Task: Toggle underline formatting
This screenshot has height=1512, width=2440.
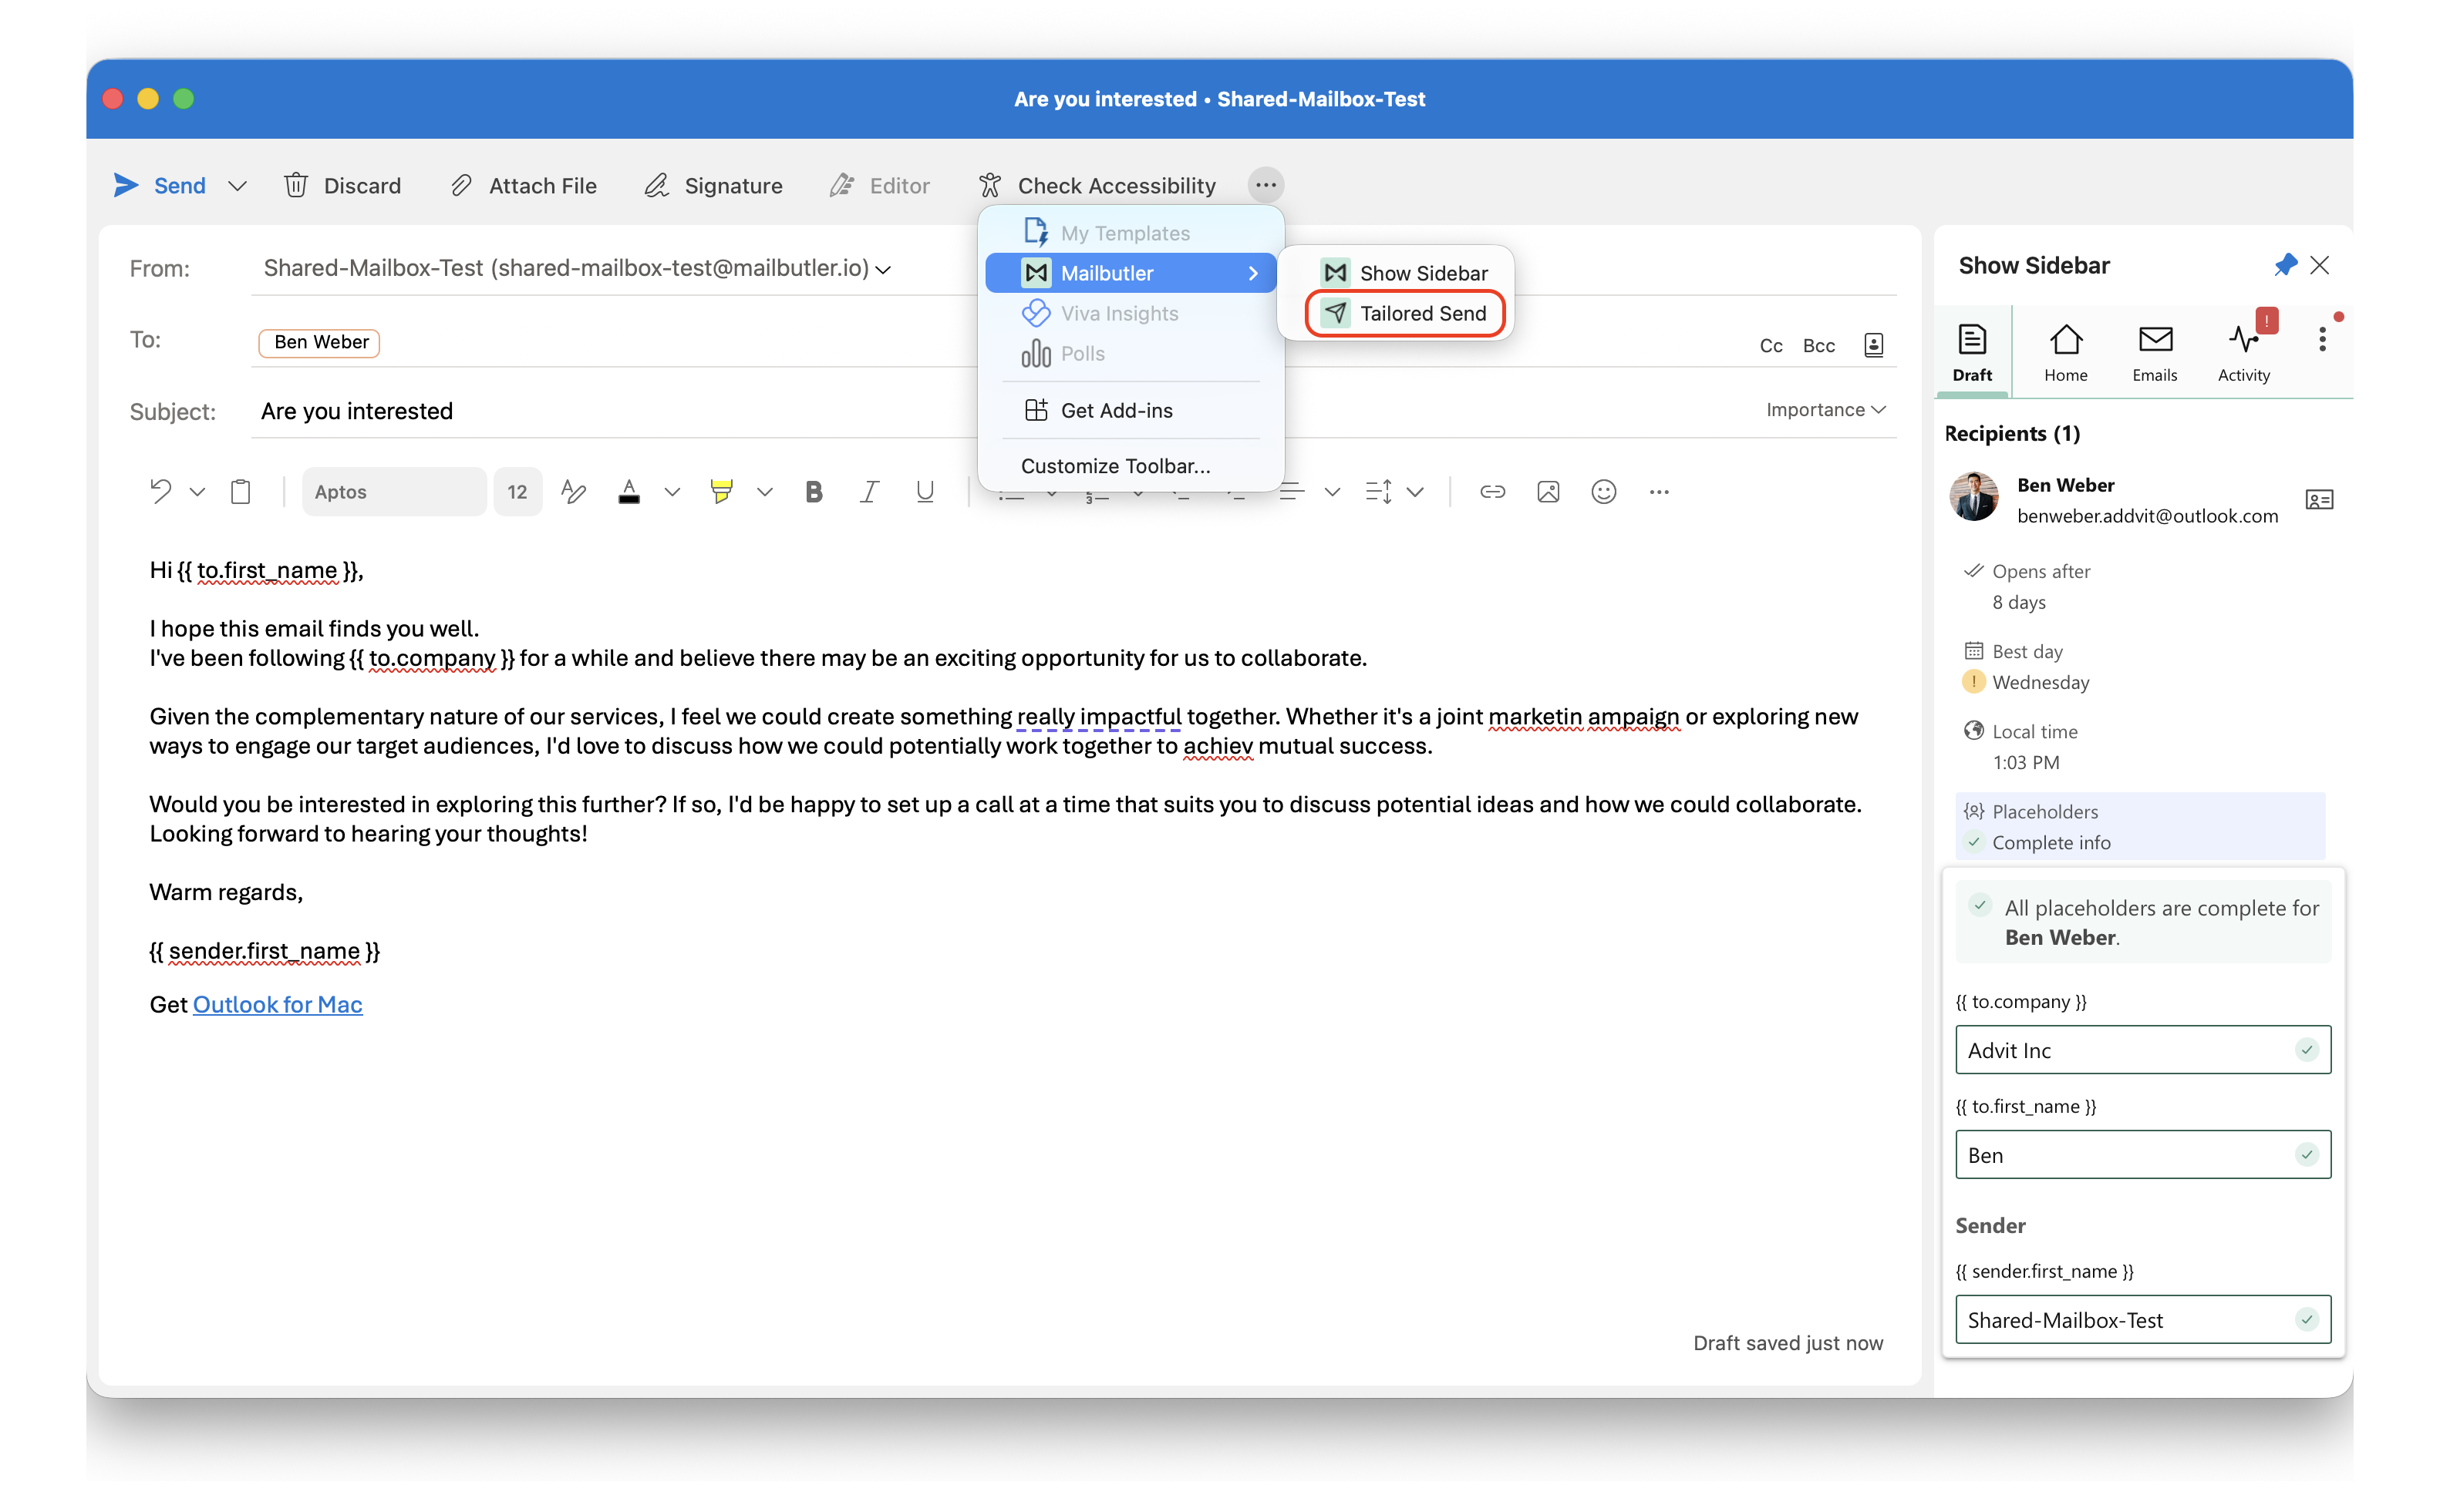Action: (x=925, y=491)
